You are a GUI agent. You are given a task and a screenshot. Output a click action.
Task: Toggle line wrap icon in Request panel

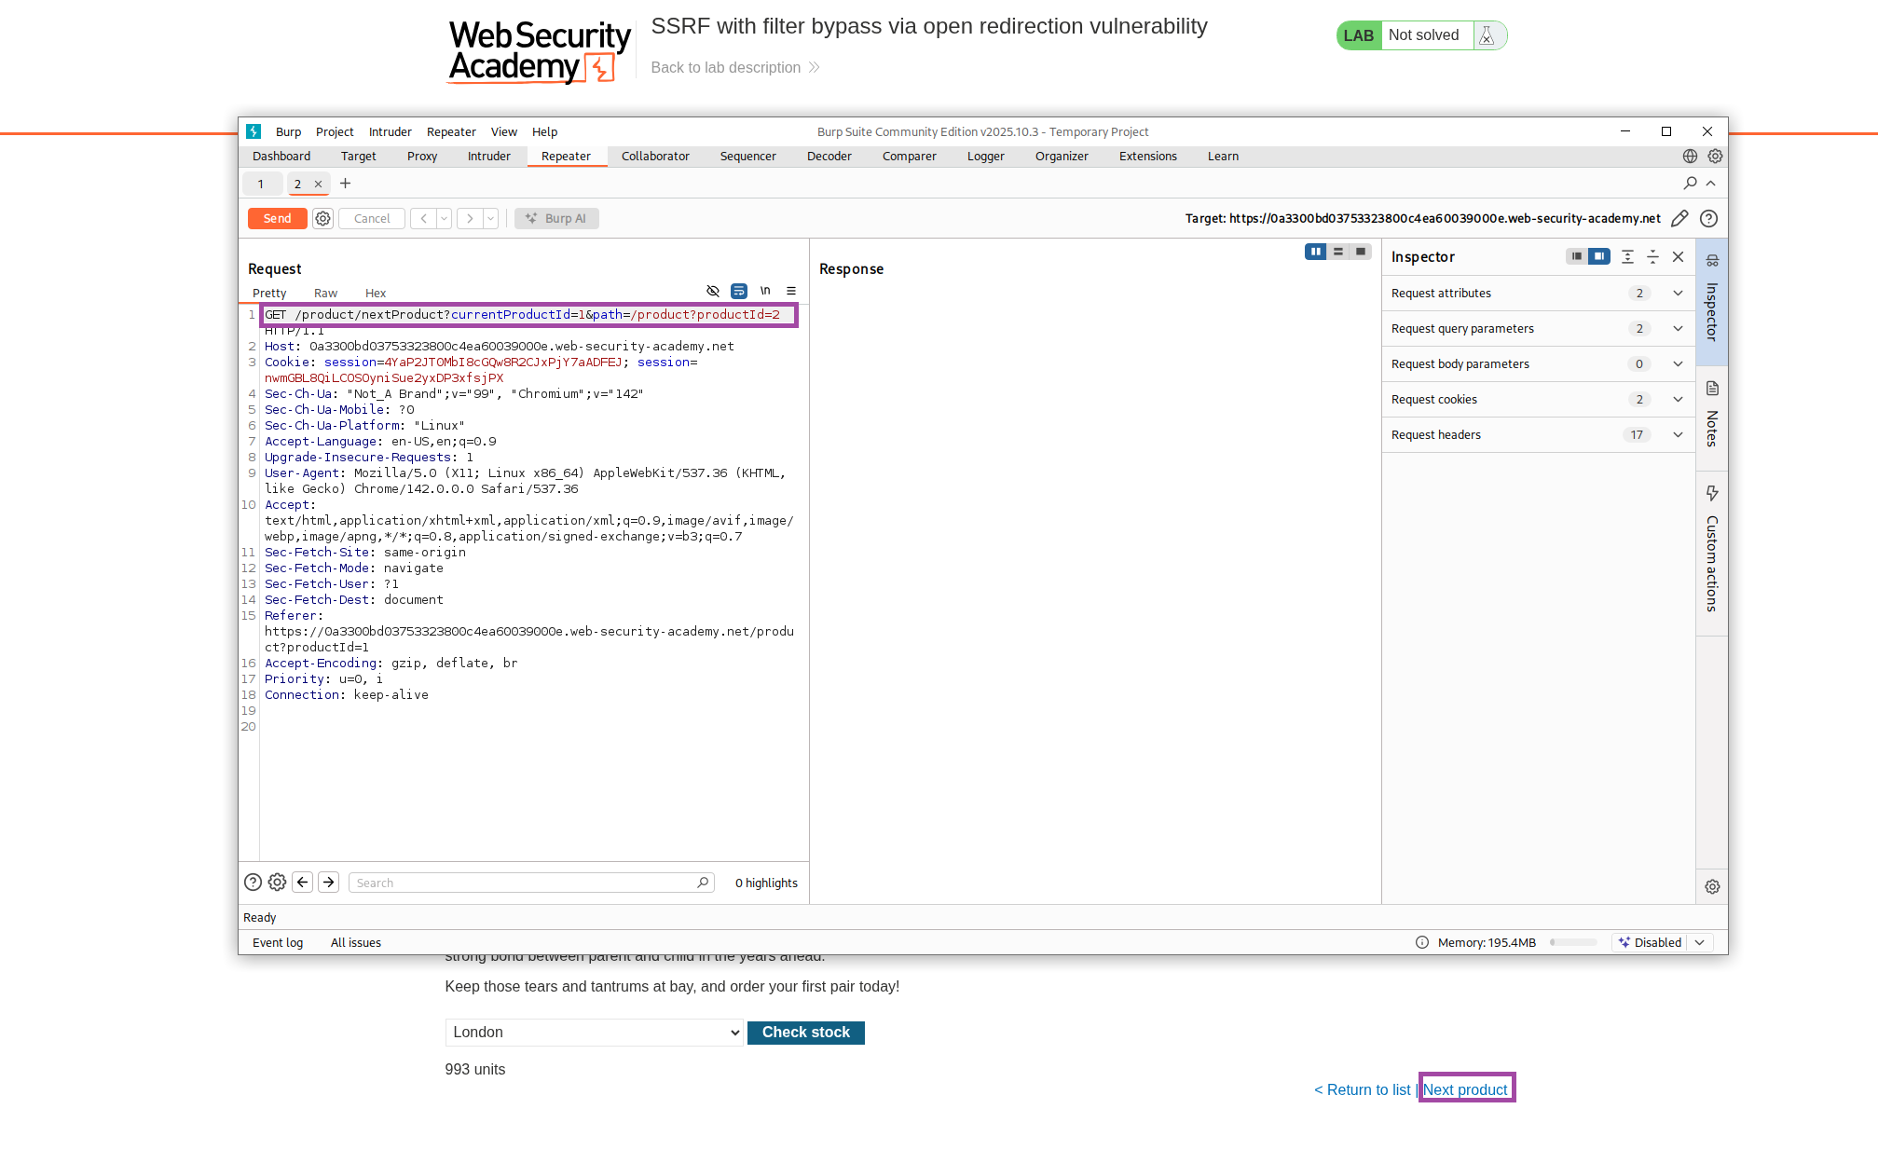[x=739, y=291]
